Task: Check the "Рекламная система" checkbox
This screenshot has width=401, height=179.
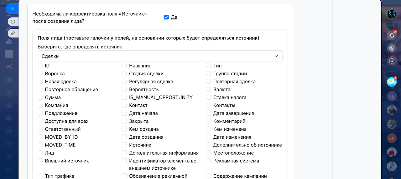Action: tap(208, 161)
